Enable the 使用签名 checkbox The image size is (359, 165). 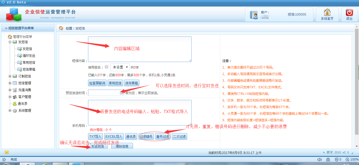click(x=107, y=67)
